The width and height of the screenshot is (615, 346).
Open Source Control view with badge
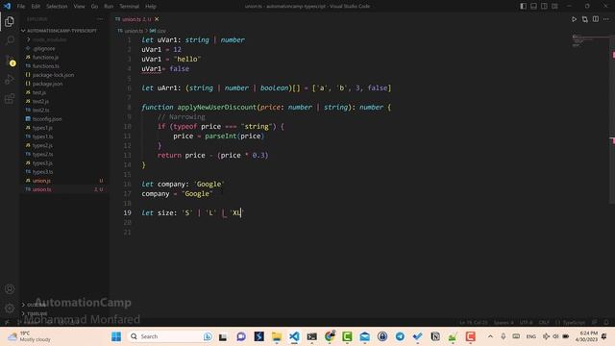(x=11, y=60)
